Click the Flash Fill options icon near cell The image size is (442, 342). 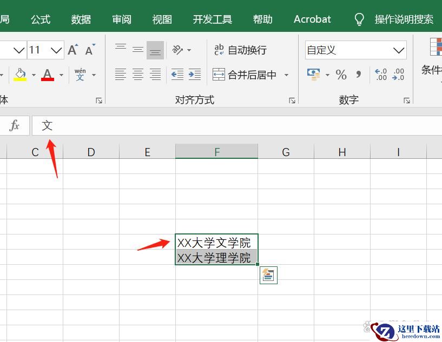[268, 275]
